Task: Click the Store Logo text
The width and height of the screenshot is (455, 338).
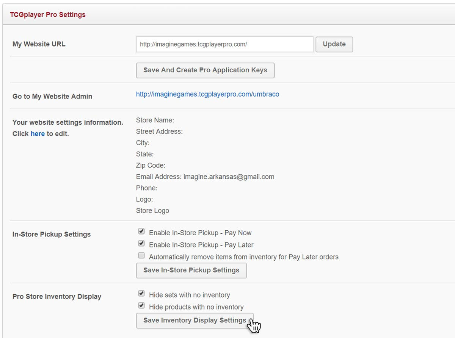Action: point(152,211)
